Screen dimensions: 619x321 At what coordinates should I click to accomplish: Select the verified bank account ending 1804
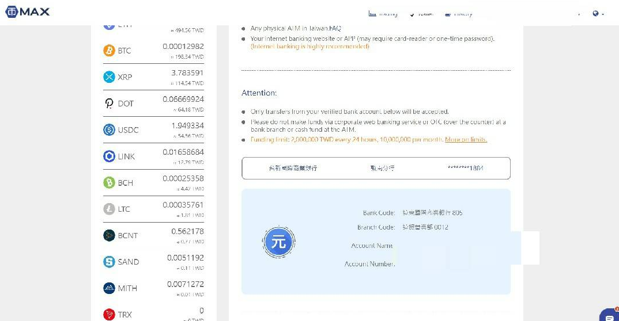(x=376, y=168)
